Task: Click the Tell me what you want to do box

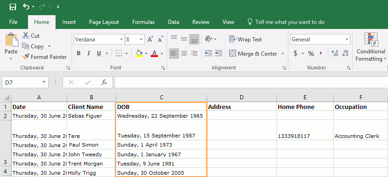Action: tap(286, 22)
